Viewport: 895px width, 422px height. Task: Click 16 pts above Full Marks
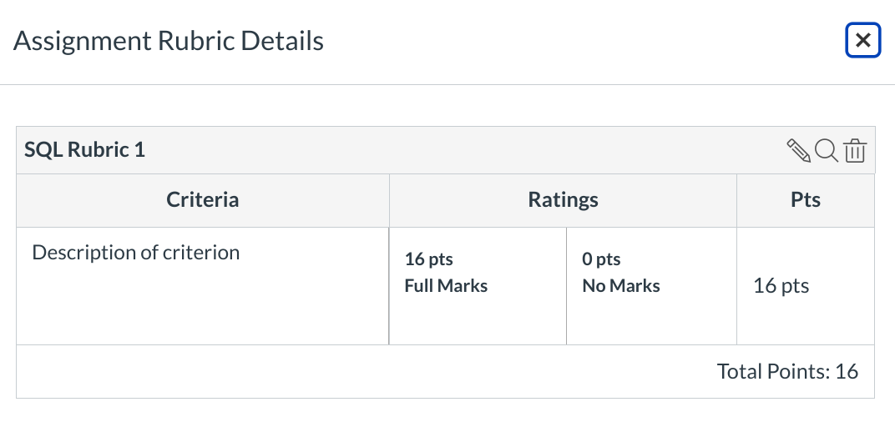pos(428,259)
